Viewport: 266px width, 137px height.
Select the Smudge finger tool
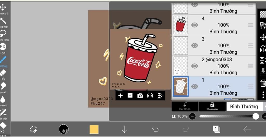(3, 86)
